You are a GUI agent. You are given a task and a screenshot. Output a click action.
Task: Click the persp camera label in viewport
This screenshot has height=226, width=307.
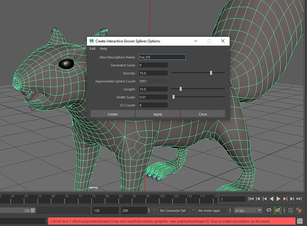coord(93,188)
